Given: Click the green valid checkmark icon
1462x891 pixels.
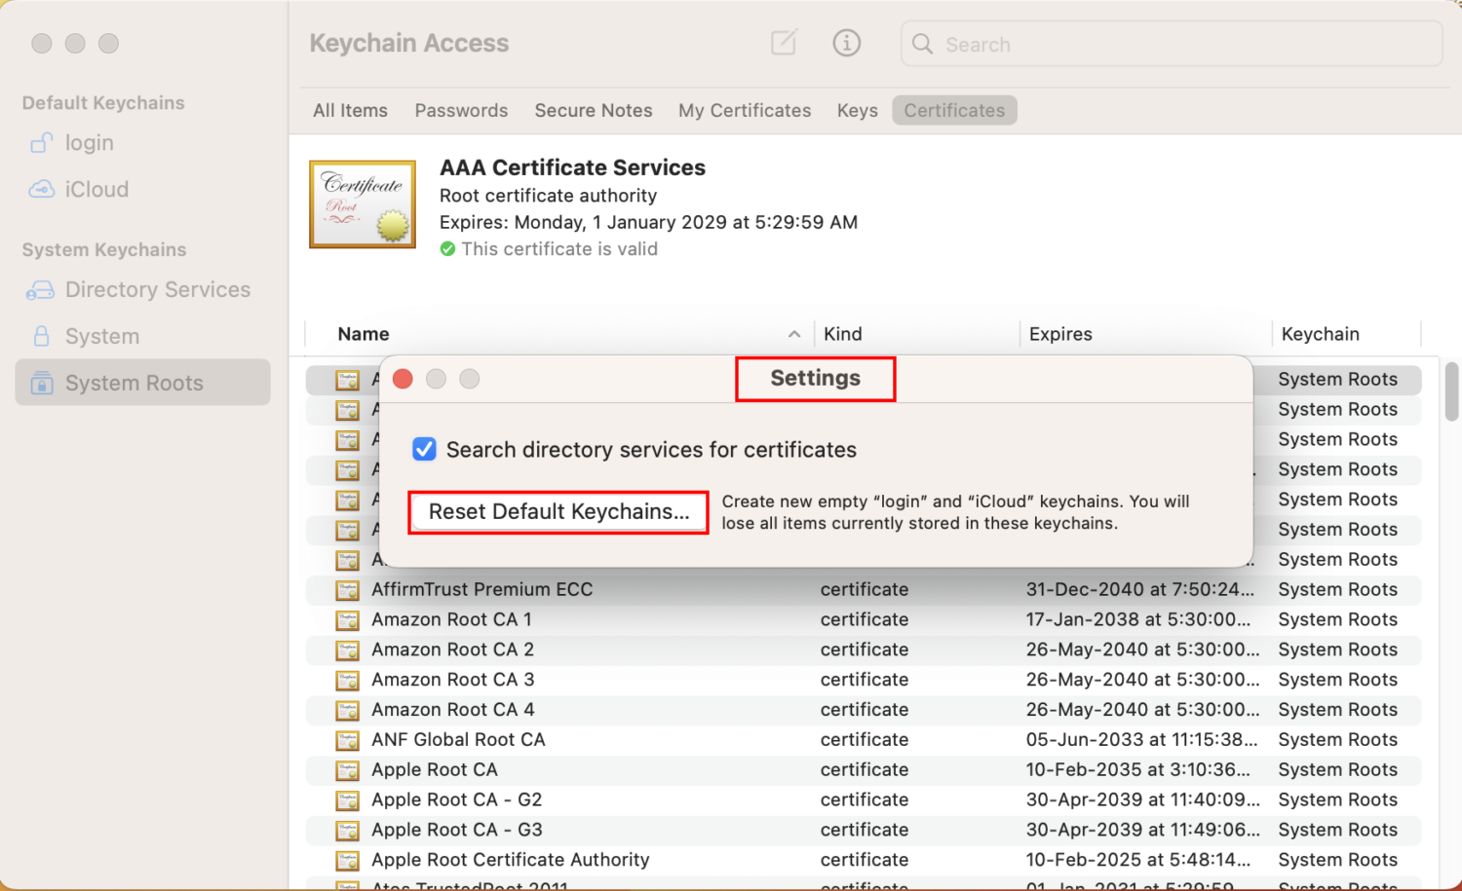Looking at the screenshot, I should pyautogui.click(x=447, y=249).
